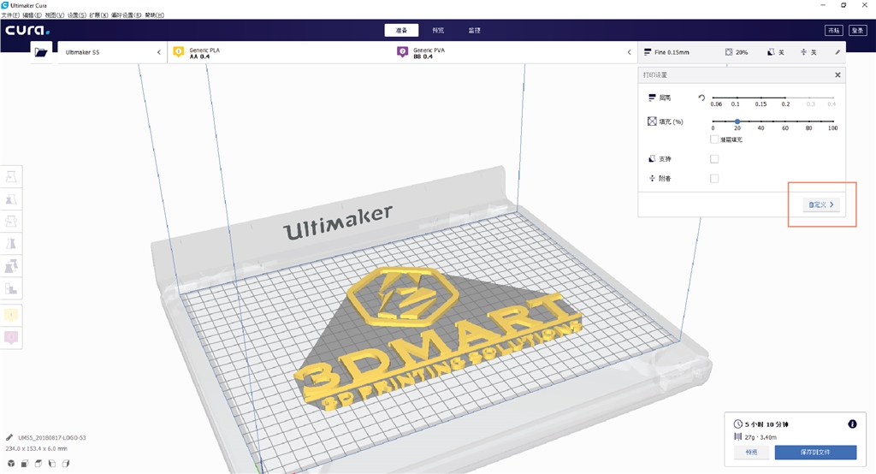Select the Rotate tool in left toolbar
The width and height of the screenshot is (876, 474).
click(x=12, y=221)
